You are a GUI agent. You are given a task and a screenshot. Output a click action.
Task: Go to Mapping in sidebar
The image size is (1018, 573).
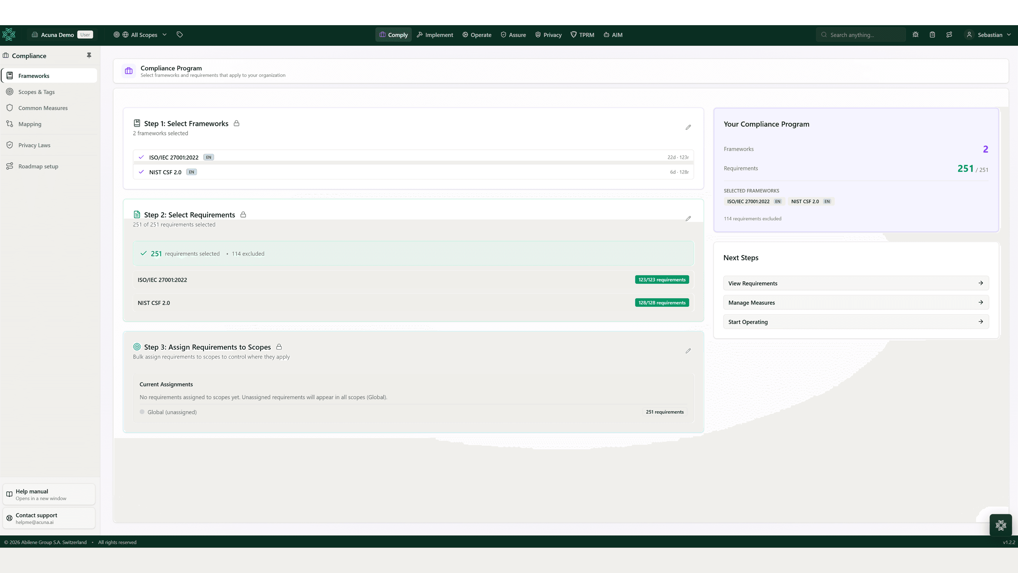49,124
